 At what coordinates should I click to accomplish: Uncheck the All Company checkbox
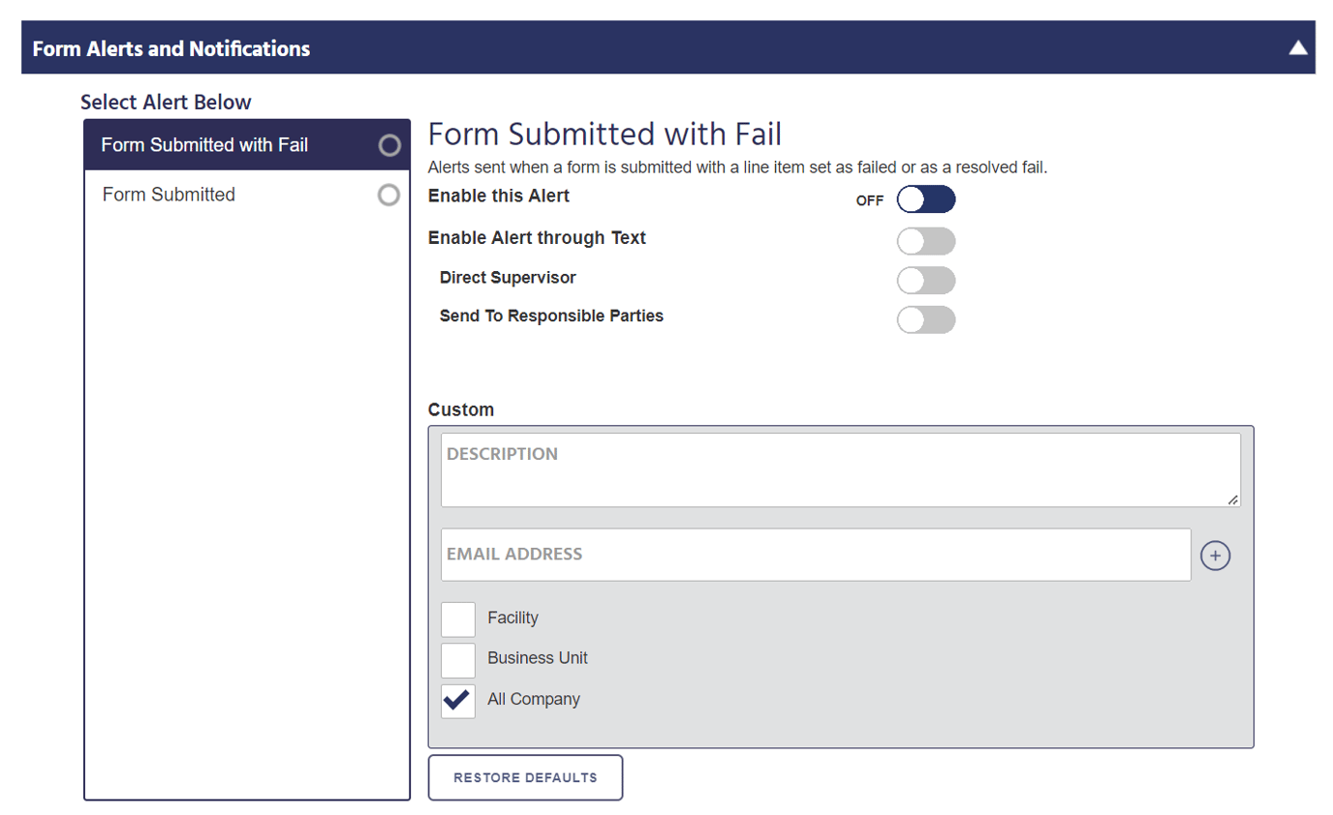click(457, 701)
